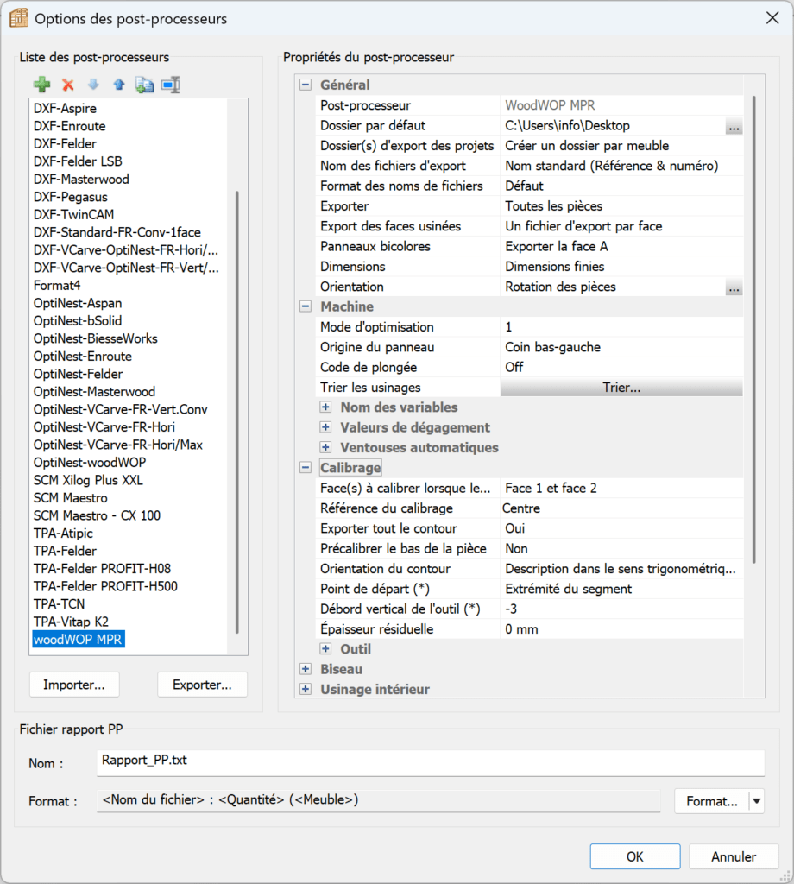Confirm settings with the OK button

634,856
